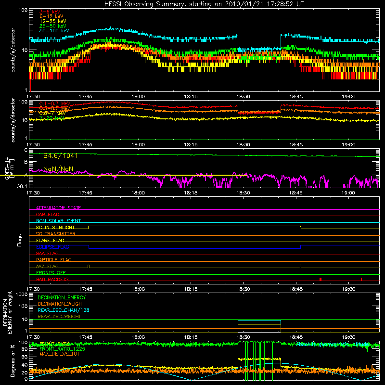Click the DECIMATION_WEIGHT legend label

pyautogui.click(x=61, y=304)
